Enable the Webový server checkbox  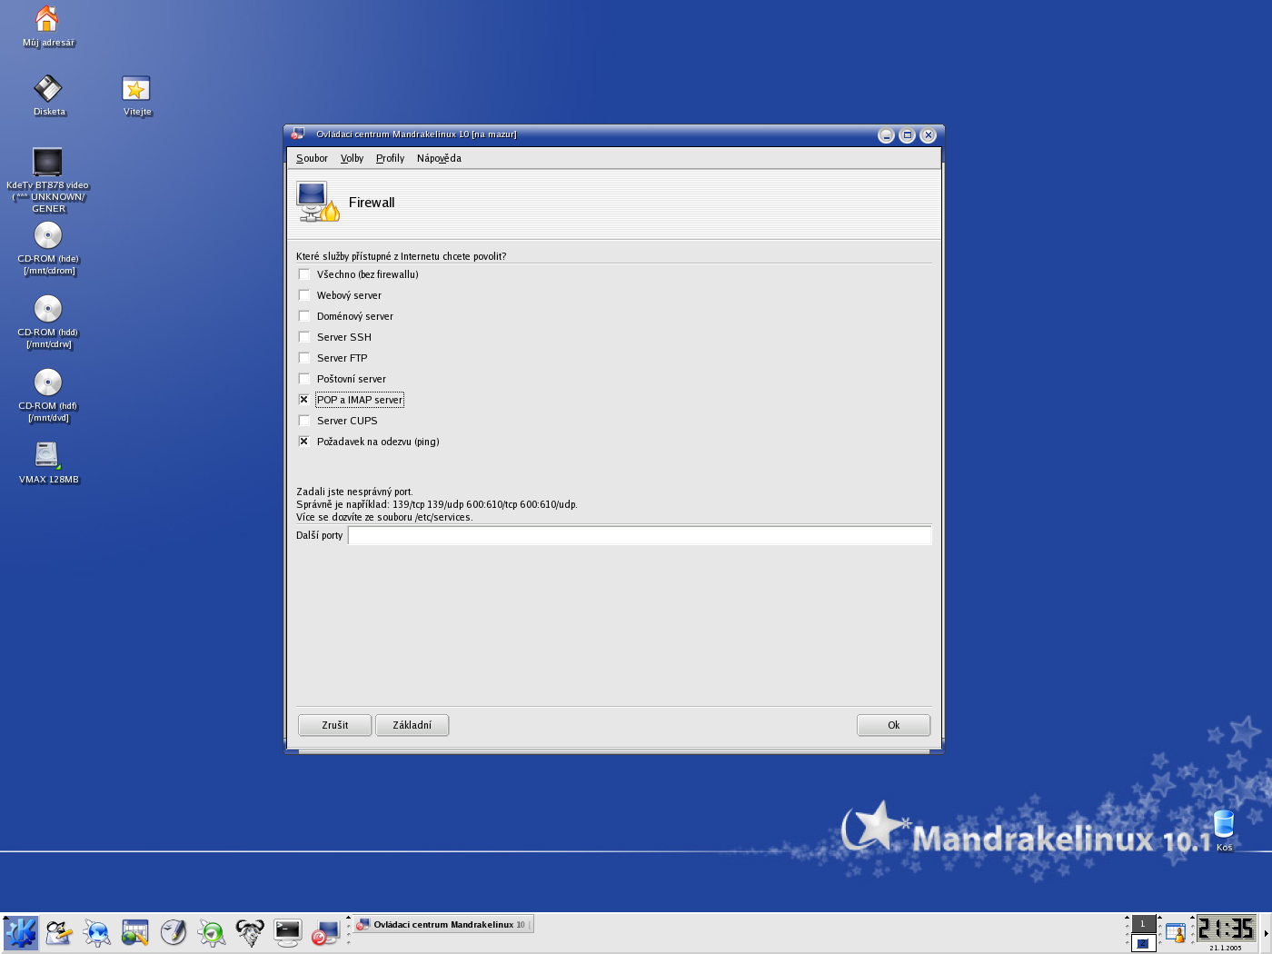[304, 295]
